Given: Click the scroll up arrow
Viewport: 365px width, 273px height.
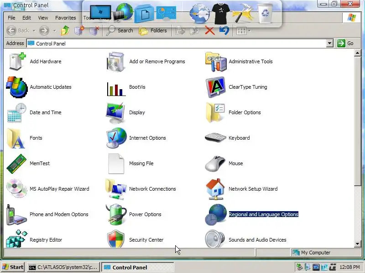Looking at the screenshot, I should coord(357,53).
